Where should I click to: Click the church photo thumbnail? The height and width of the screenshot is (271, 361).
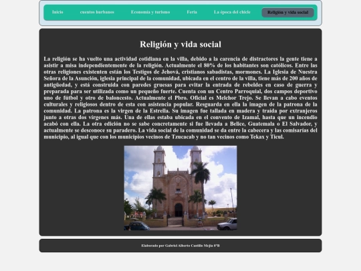click(x=180, y=188)
